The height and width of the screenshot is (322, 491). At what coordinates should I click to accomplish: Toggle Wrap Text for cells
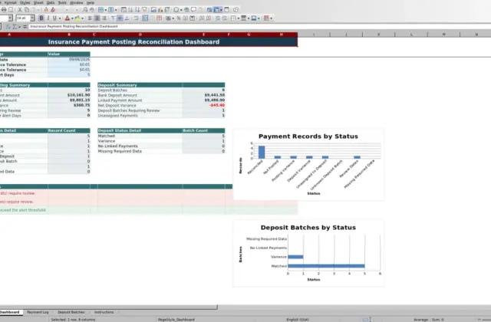(136, 18)
